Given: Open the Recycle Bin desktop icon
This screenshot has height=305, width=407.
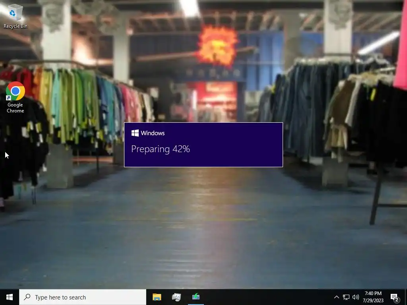Looking at the screenshot, I should tap(16, 16).
